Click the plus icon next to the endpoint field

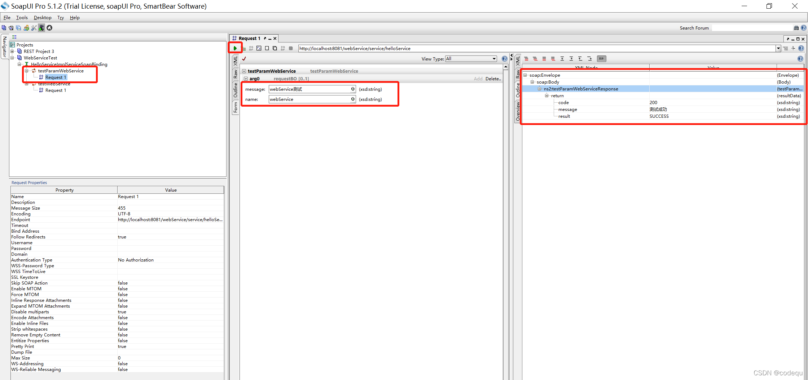(x=793, y=48)
